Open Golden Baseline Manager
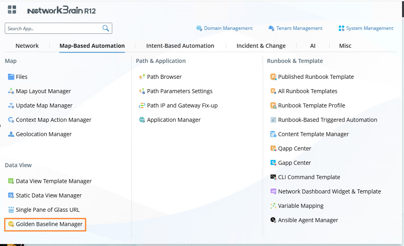 pyautogui.click(x=49, y=224)
